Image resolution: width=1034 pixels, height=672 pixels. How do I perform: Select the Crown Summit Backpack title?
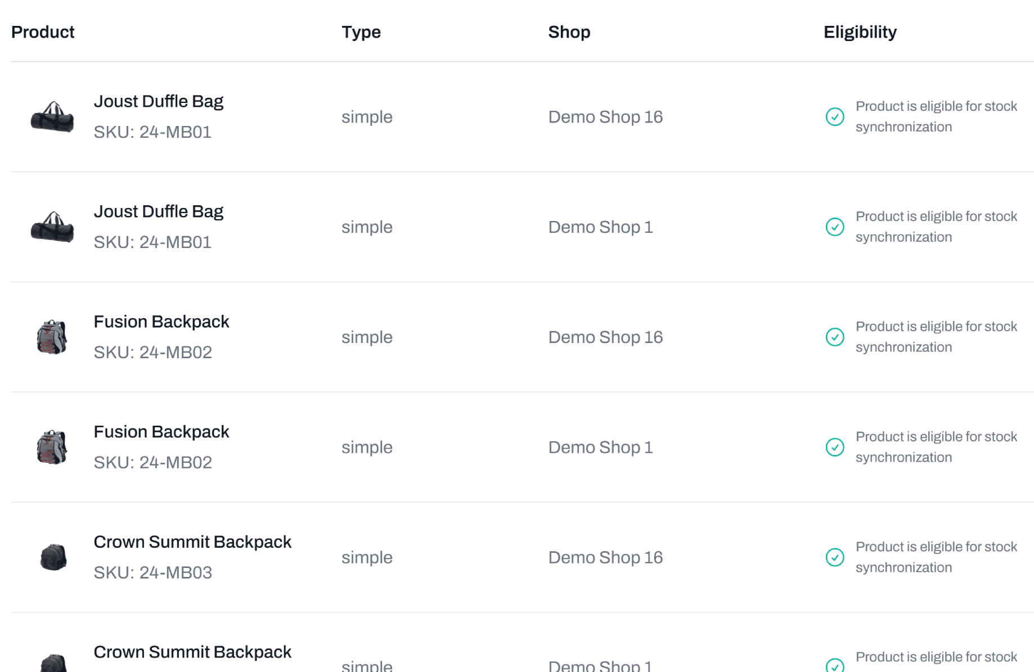pyautogui.click(x=192, y=542)
